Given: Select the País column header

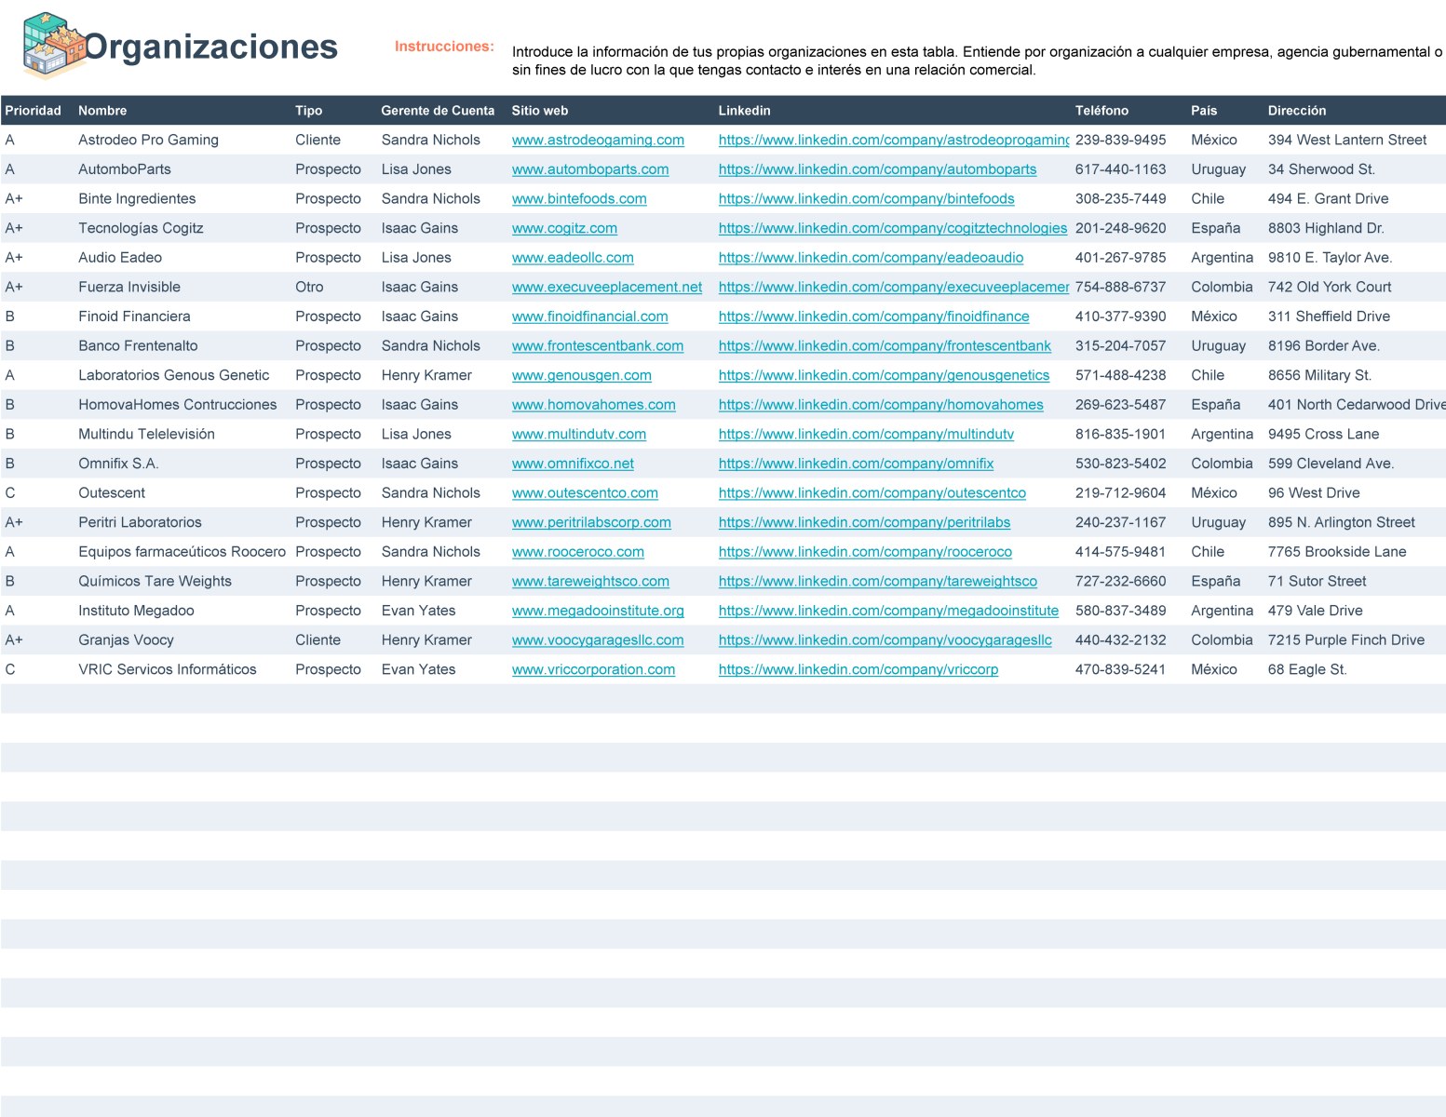Looking at the screenshot, I should tap(1204, 111).
